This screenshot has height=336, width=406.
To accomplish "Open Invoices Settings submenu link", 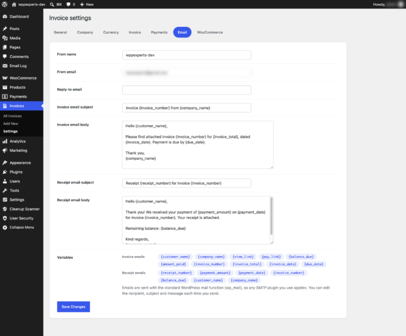I will (11, 131).
